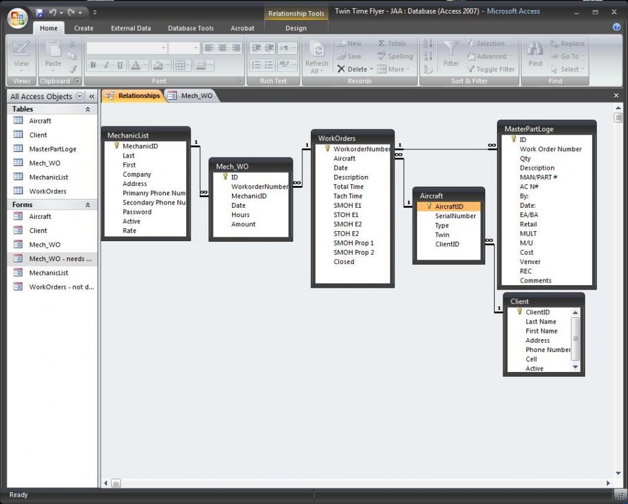Click the vertical scrollbar down arrow

[x=618, y=473]
